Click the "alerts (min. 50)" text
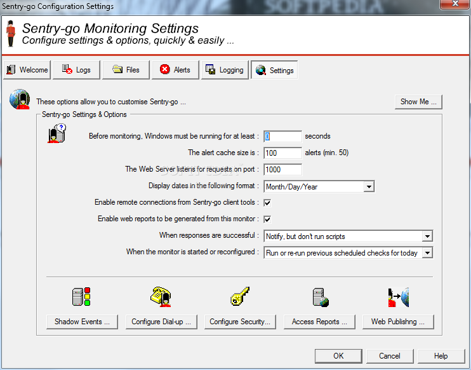471x370 pixels. [327, 153]
